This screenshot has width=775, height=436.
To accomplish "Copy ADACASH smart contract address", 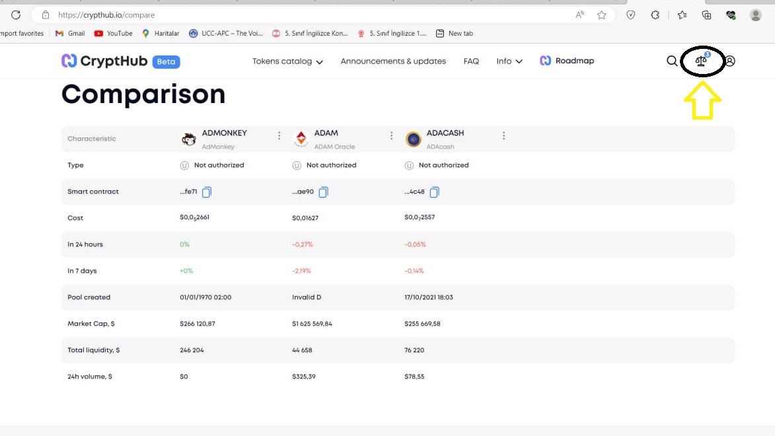I will coord(434,192).
